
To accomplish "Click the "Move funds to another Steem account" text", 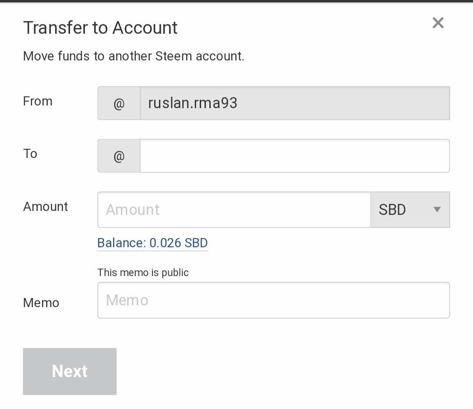I will pyautogui.click(x=134, y=56).
